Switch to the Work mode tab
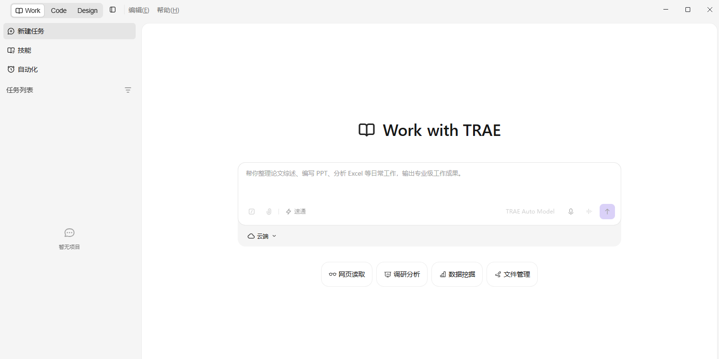Image resolution: width=719 pixels, height=359 pixels. click(x=28, y=11)
